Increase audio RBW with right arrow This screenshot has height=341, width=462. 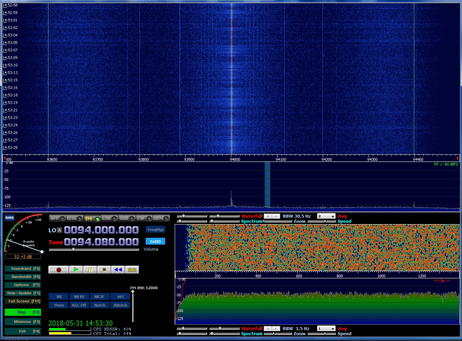coord(276,329)
